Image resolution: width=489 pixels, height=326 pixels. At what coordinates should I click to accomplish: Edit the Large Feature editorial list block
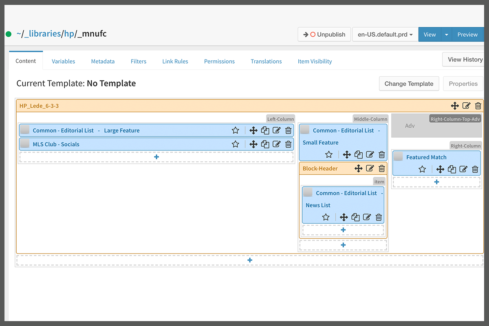point(277,130)
